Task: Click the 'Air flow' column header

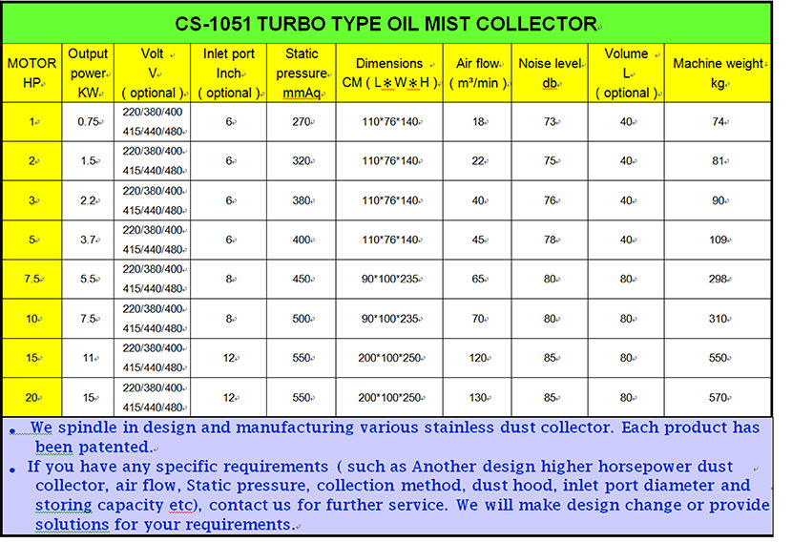Action: (x=477, y=73)
